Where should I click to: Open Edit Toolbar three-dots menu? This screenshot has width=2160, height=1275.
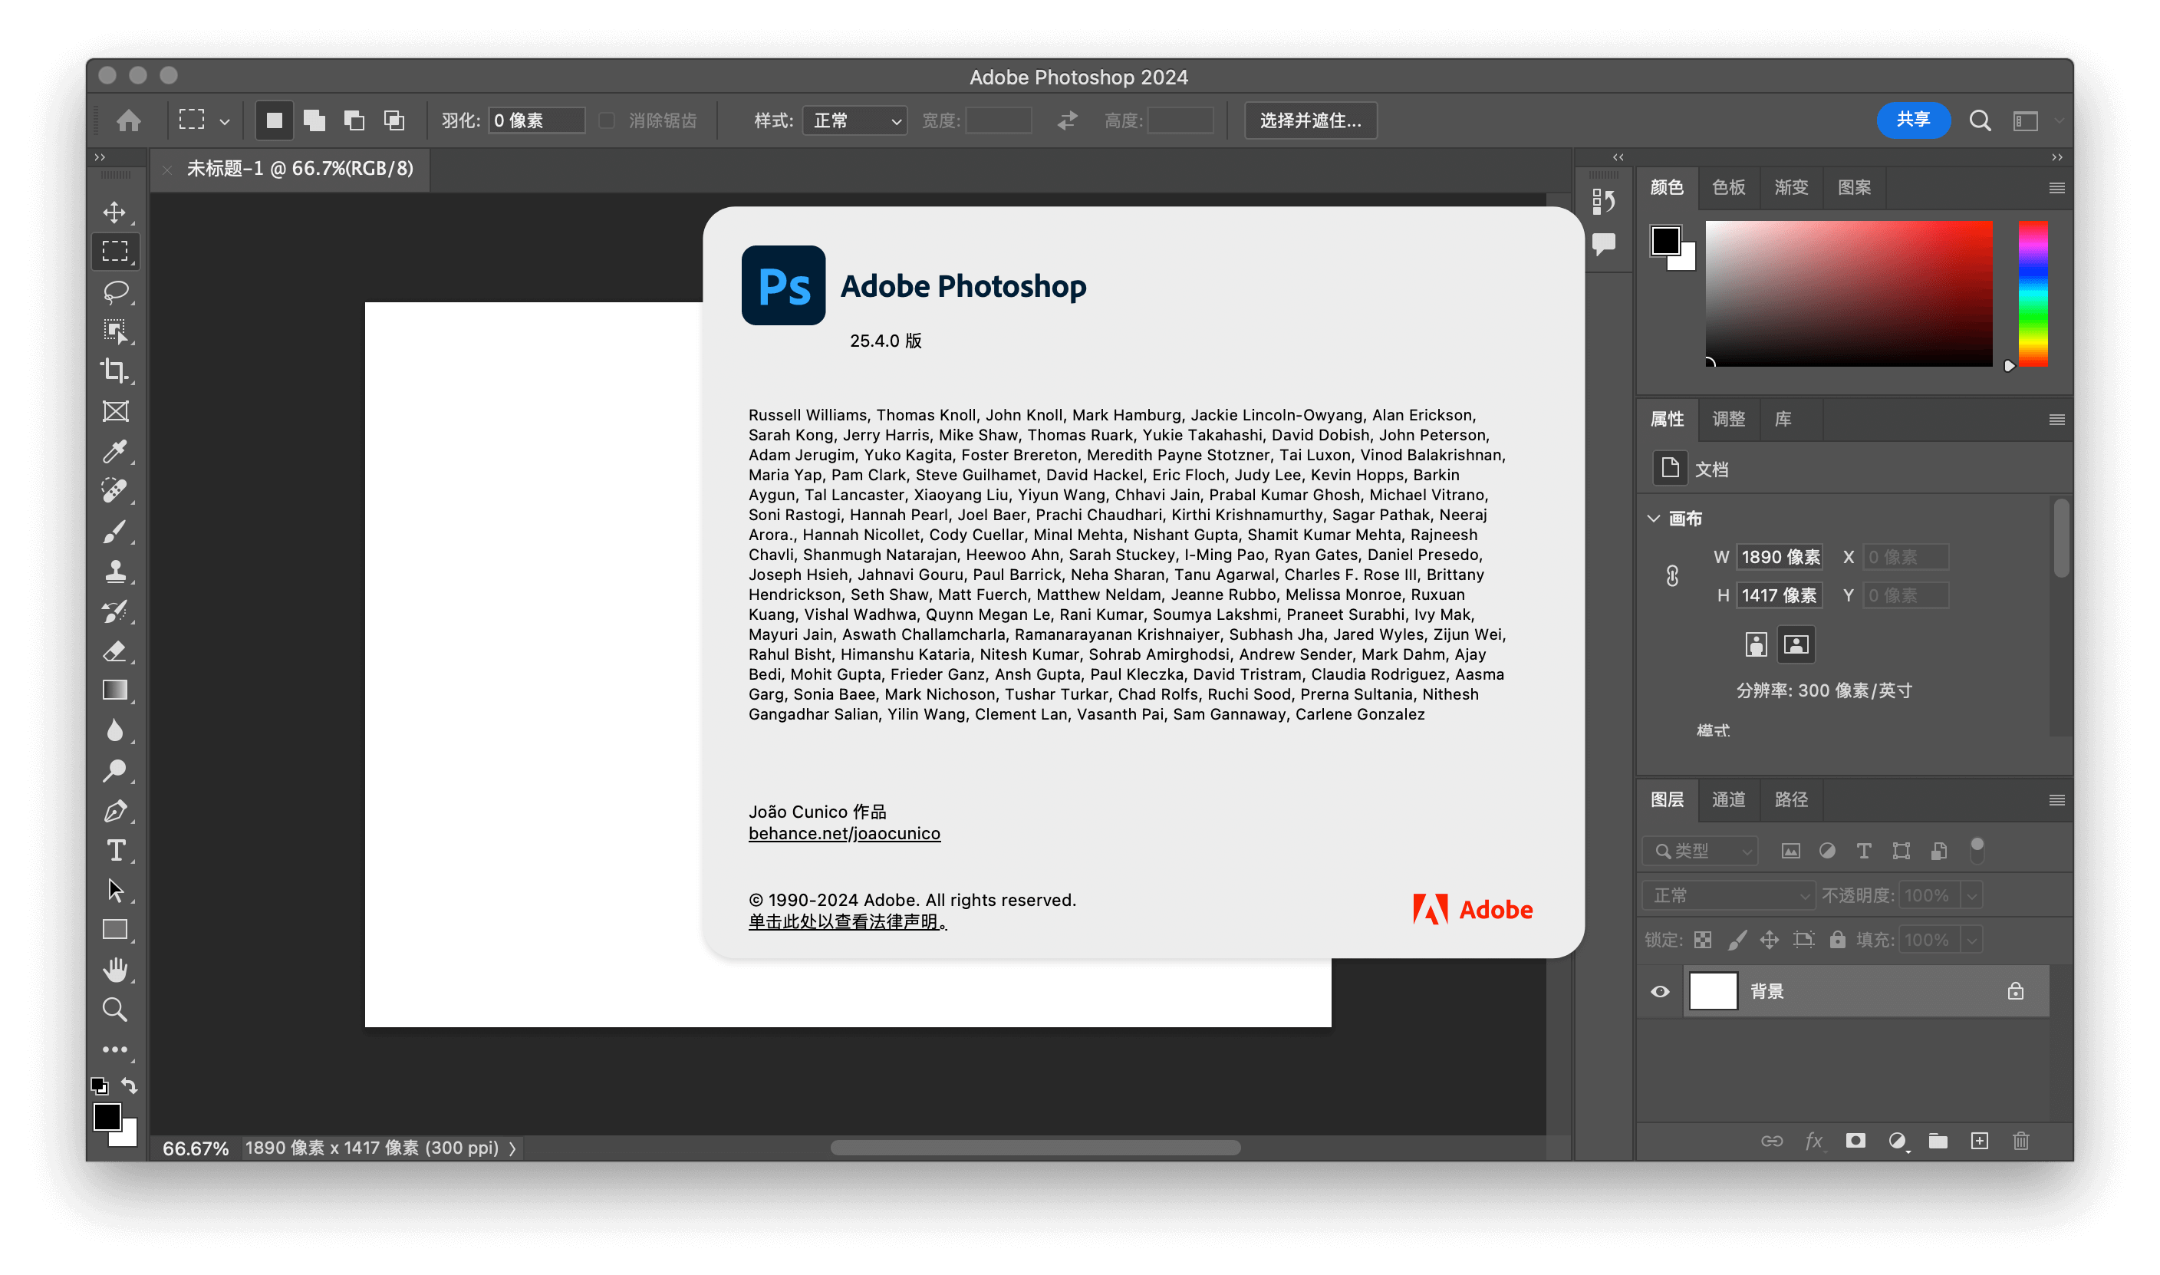[x=115, y=1050]
